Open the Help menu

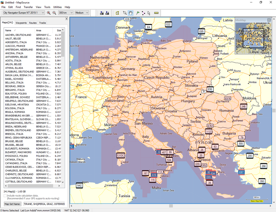click(x=67, y=7)
